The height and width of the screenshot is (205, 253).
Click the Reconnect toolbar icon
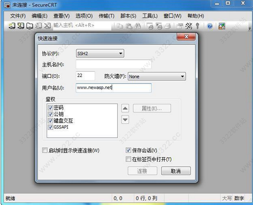tap(38, 26)
